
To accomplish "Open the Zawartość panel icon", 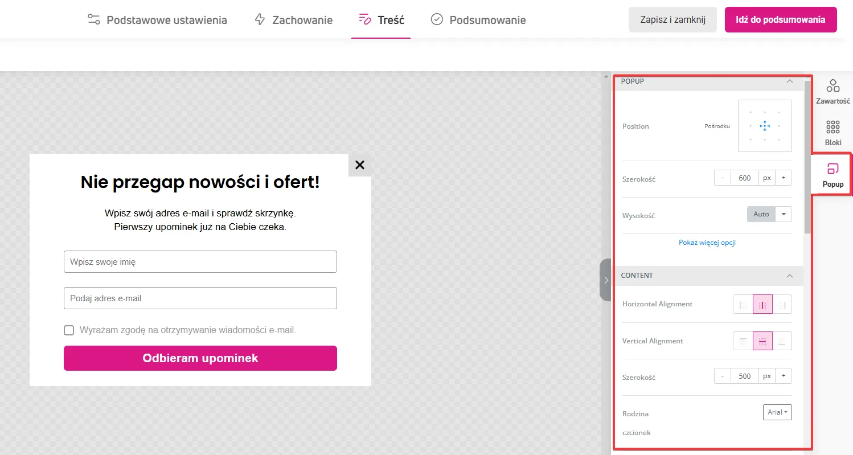I will [833, 92].
